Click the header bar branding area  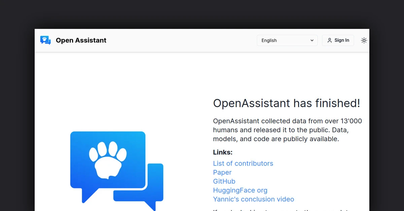pos(73,40)
